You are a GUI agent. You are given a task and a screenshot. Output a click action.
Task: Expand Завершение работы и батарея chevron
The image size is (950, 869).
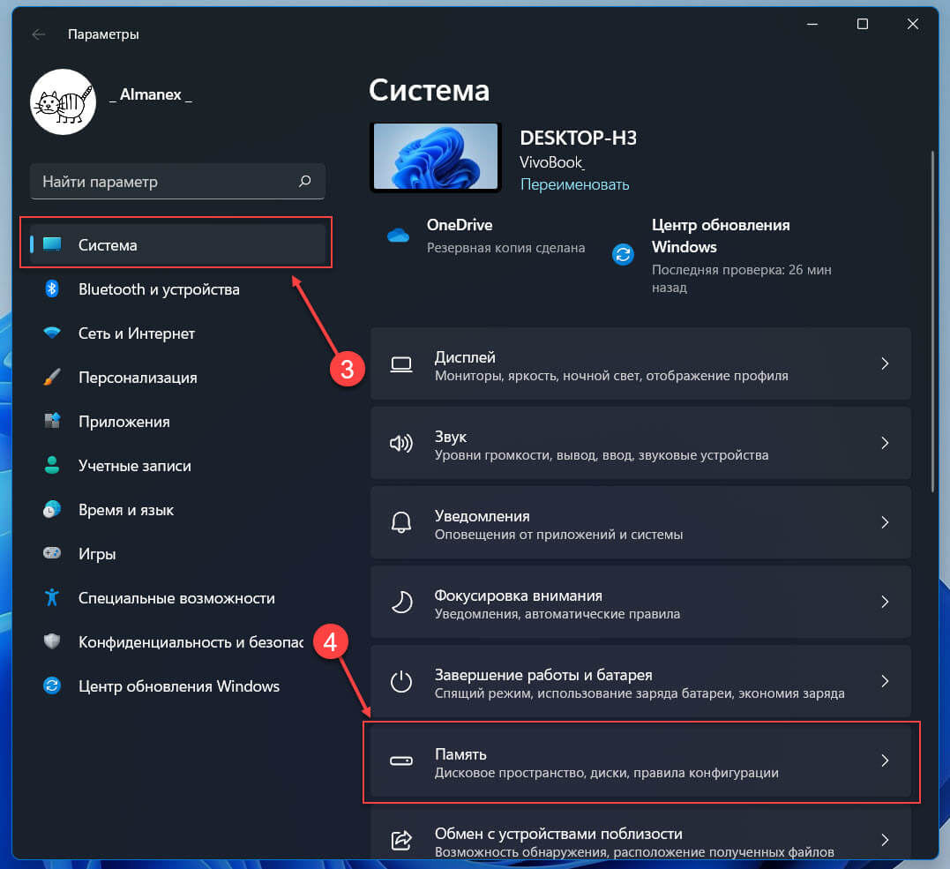click(886, 681)
